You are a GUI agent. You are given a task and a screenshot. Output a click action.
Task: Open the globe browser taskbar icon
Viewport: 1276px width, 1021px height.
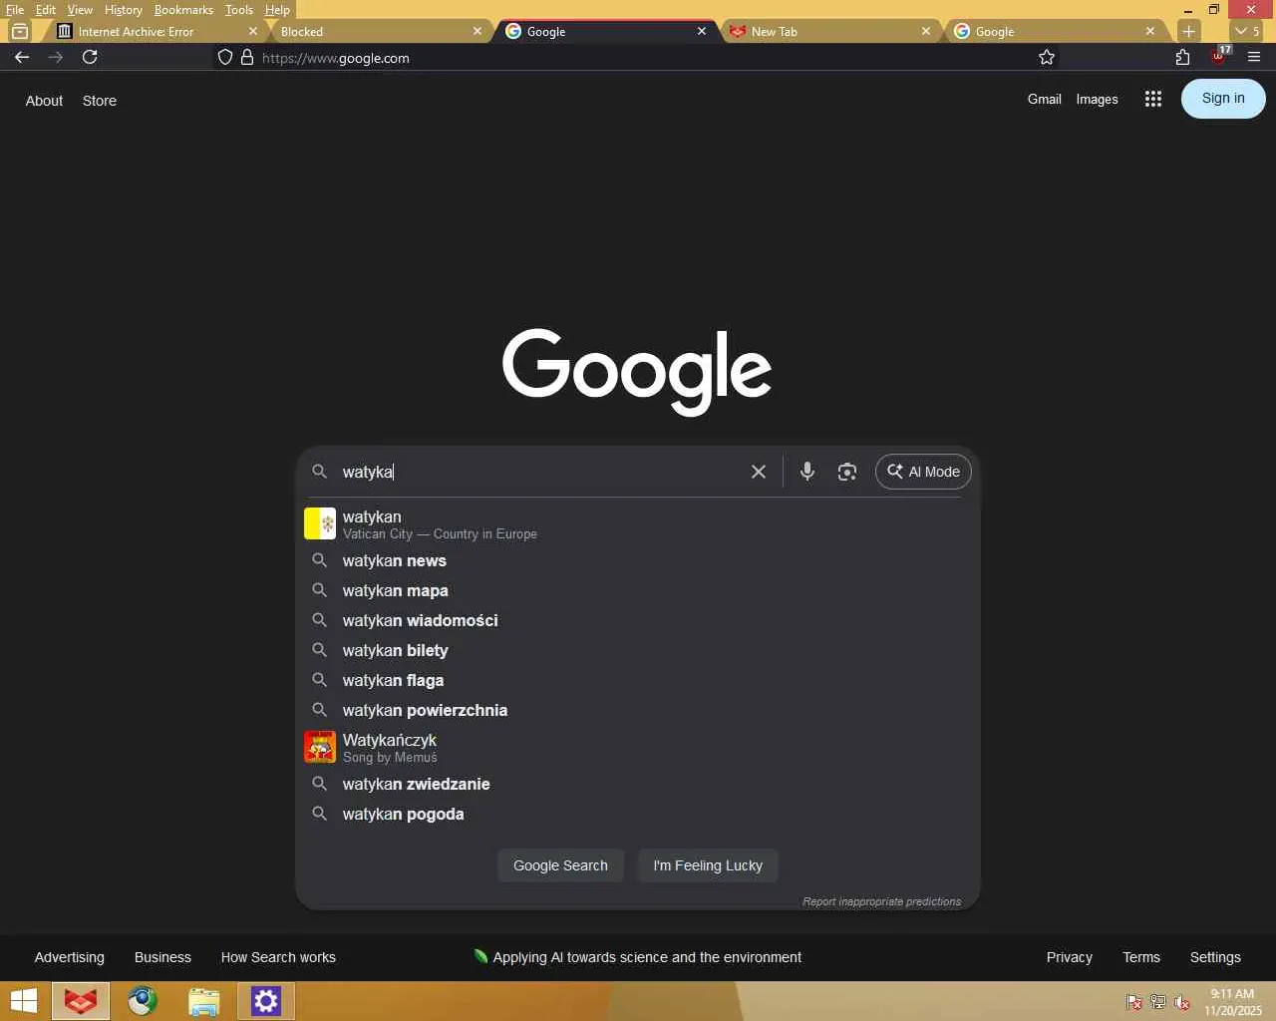[x=143, y=1001]
